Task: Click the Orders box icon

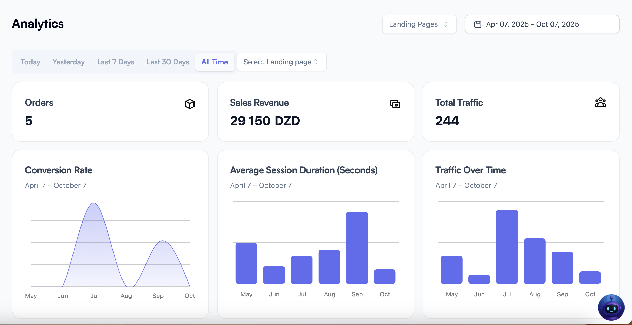Action: pyautogui.click(x=190, y=104)
